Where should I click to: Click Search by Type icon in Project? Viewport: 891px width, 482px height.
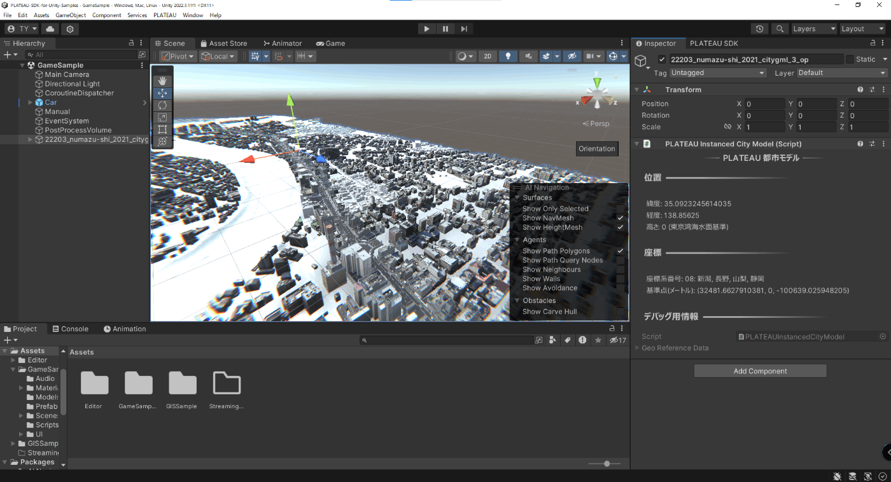click(x=552, y=340)
